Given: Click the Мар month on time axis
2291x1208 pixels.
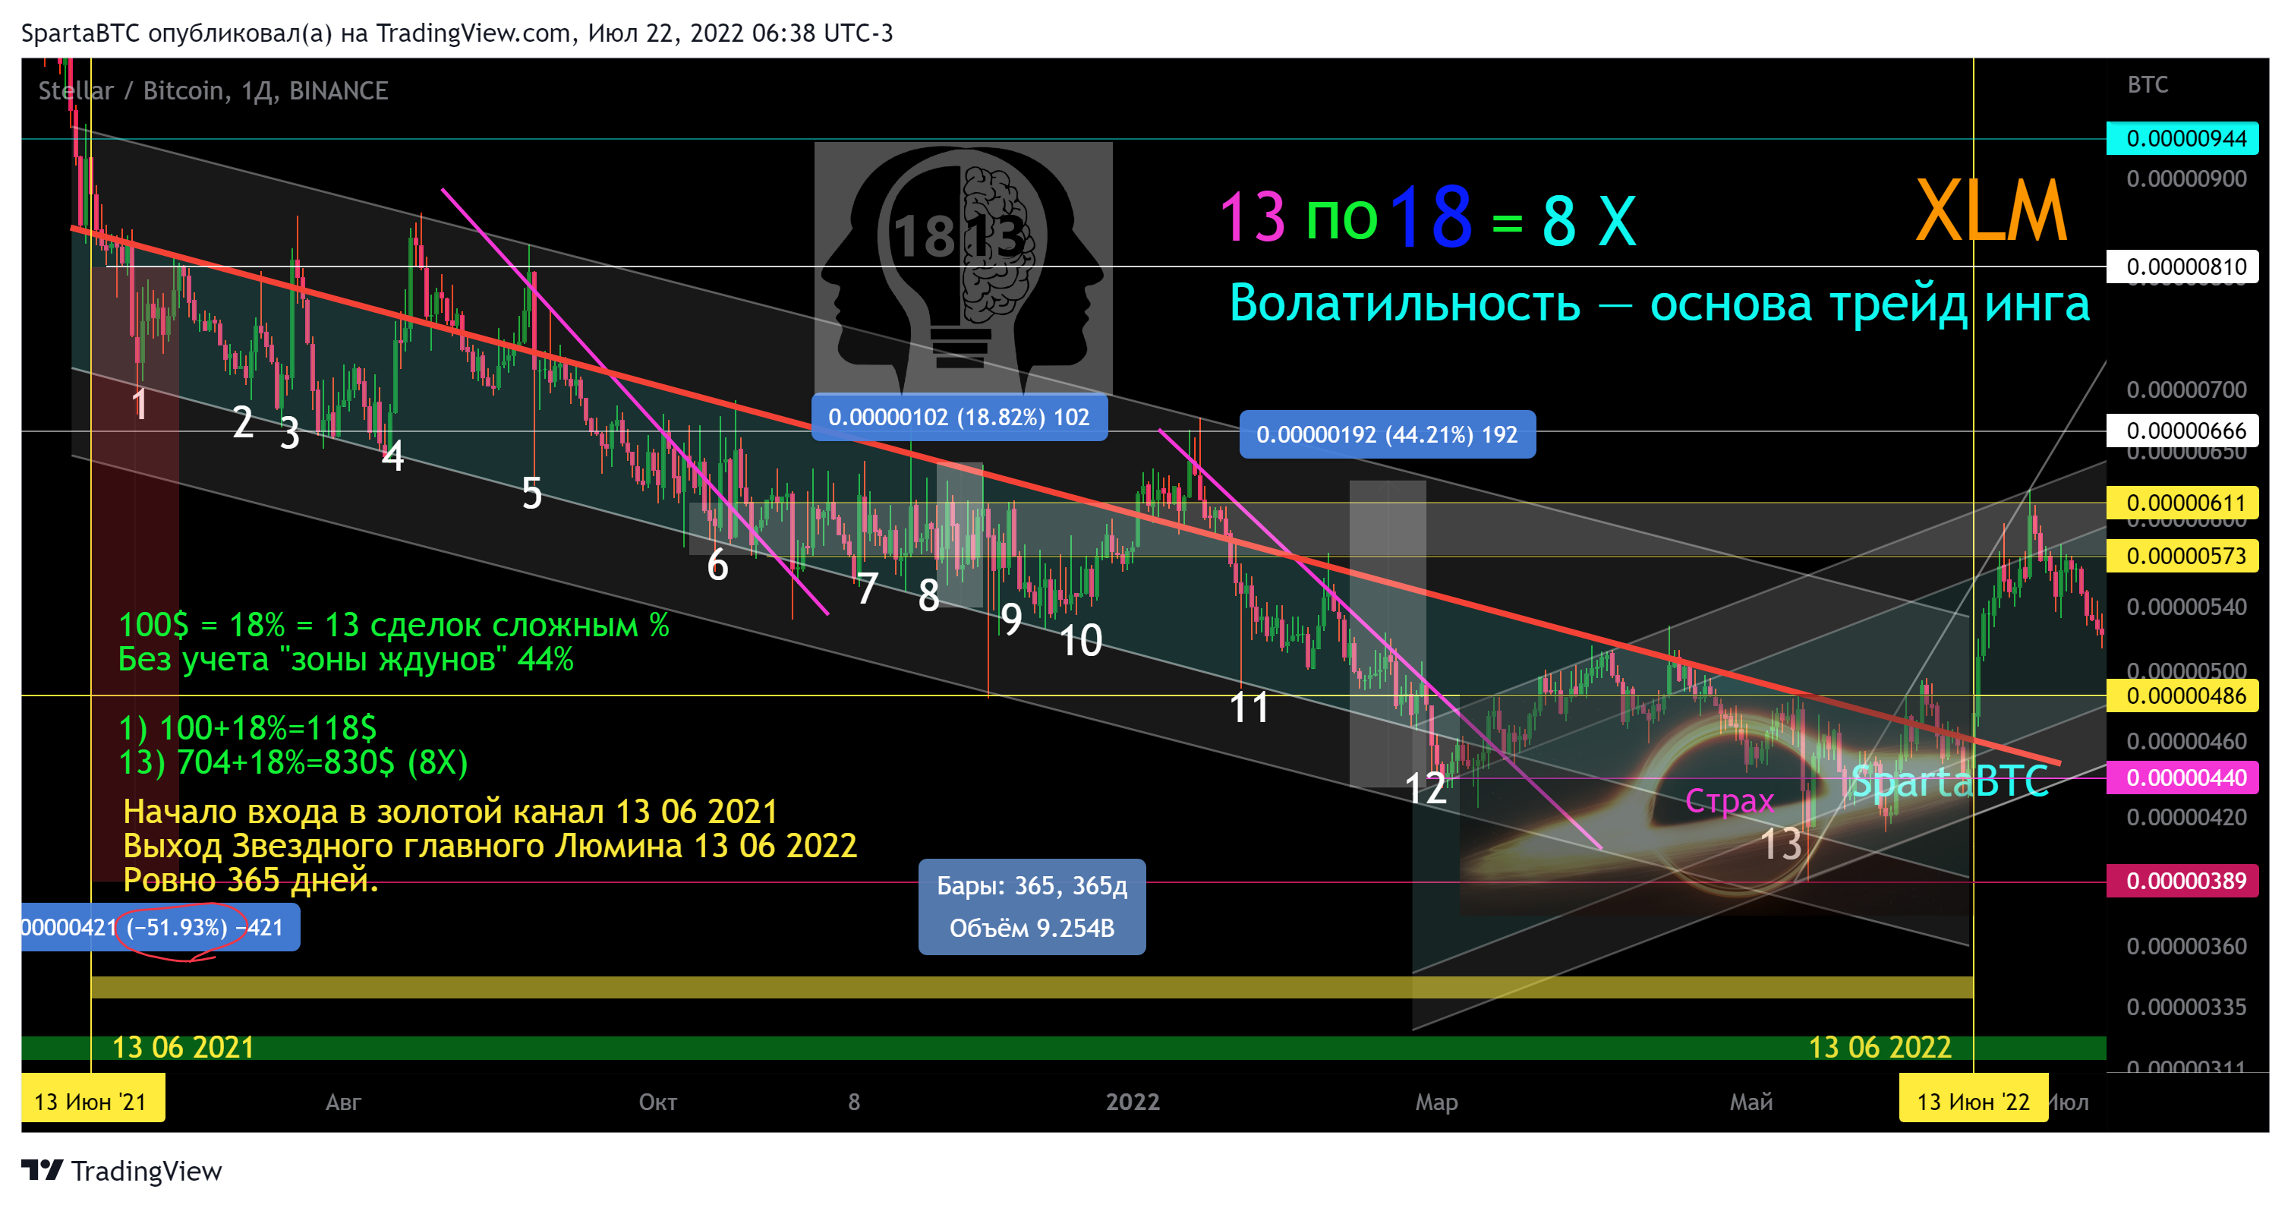Looking at the screenshot, I should [1436, 1103].
